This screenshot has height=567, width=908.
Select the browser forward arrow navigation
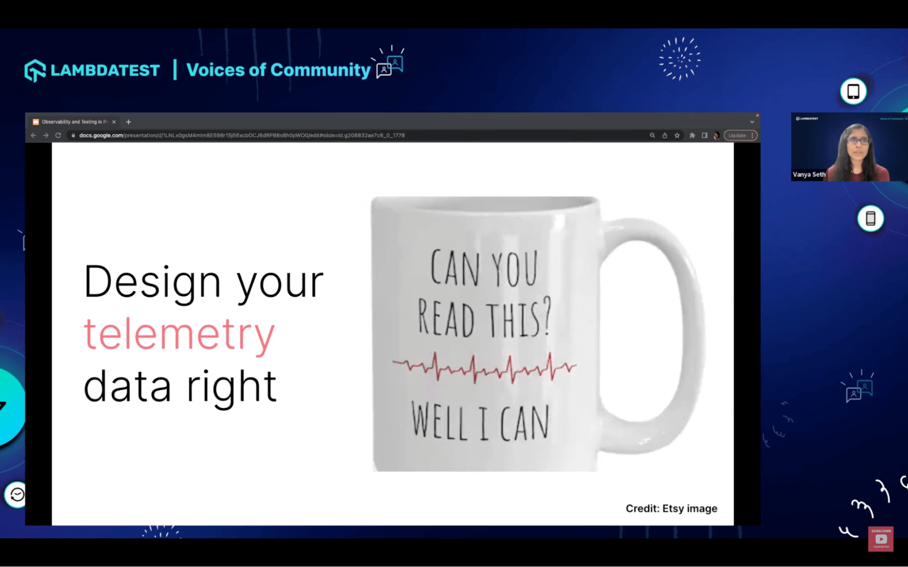click(45, 135)
